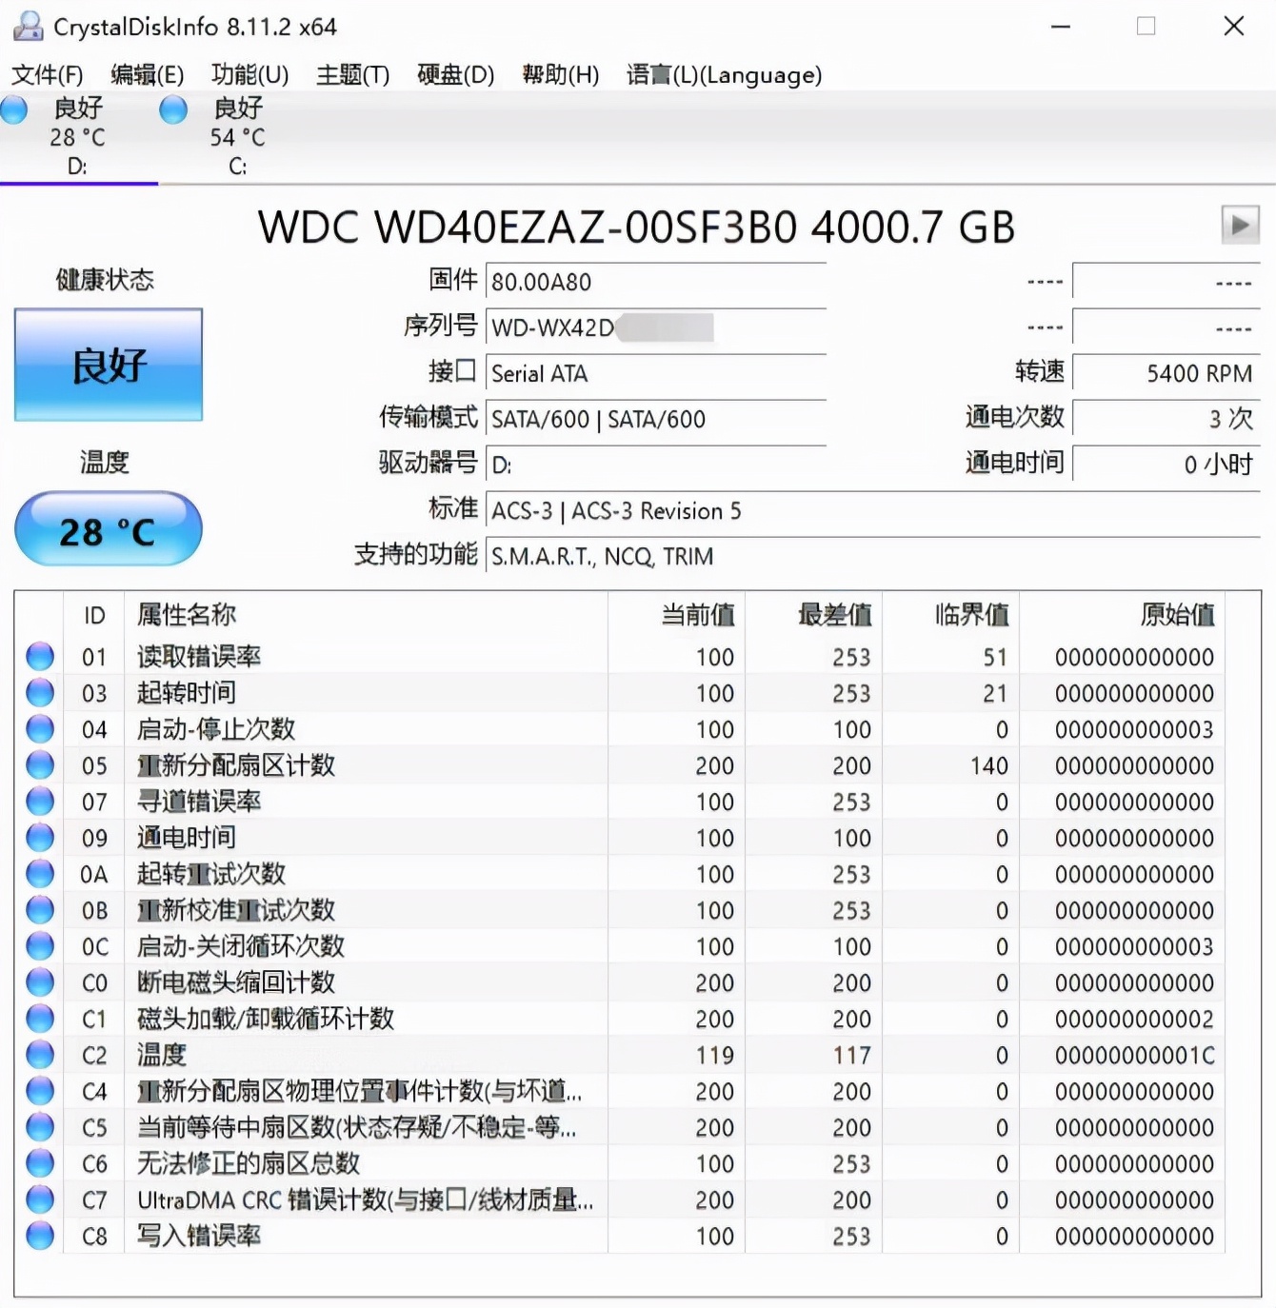Open the 硬盘(D) menu
Image resolution: width=1276 pixels, height=1308 pixels.
(x=456, y=75)
